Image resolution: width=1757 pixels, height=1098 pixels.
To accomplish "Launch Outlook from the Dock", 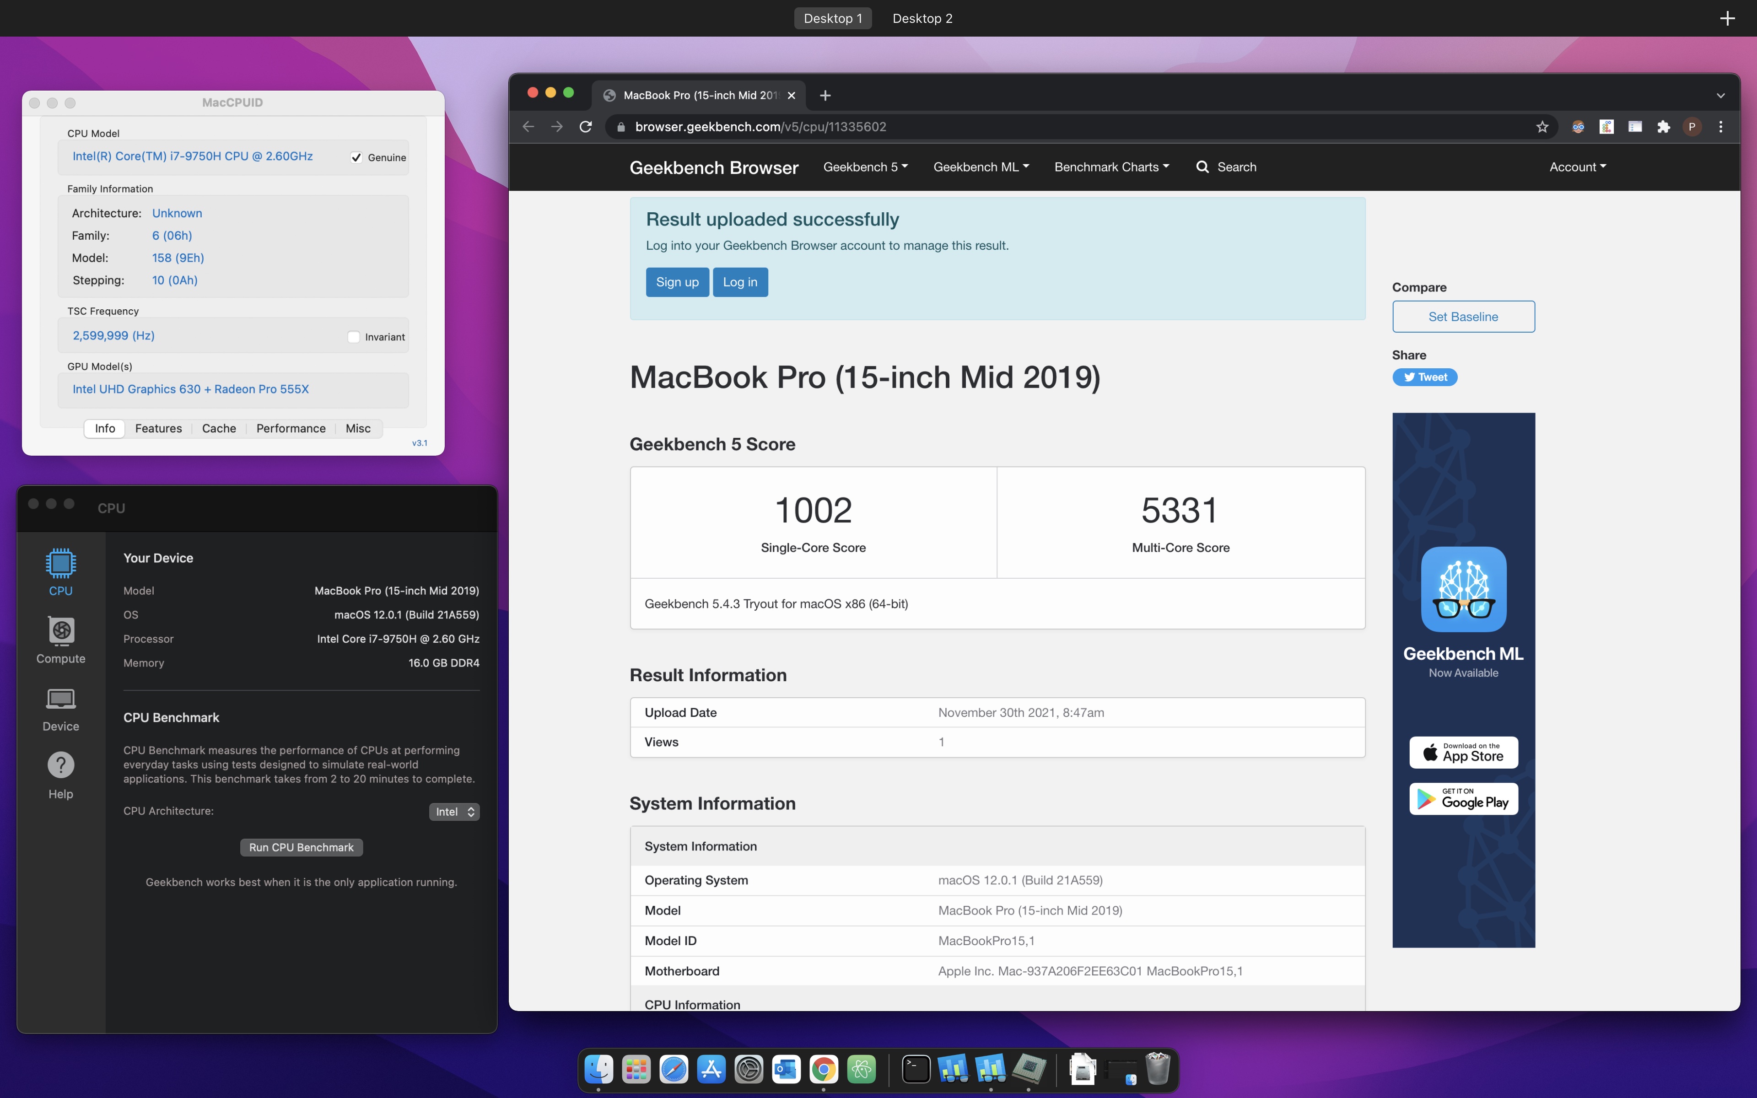I will point(786,1069).
